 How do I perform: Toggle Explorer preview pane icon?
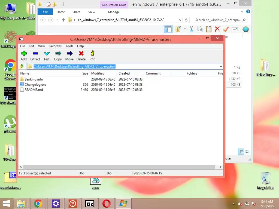[x=168, y=29]
